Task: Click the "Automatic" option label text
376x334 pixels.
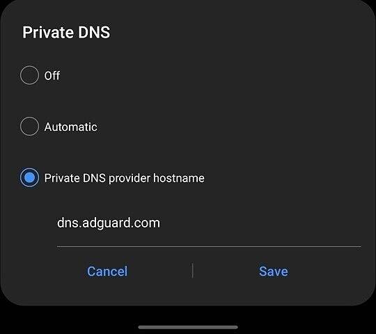Action: click(x=71, y=127)
